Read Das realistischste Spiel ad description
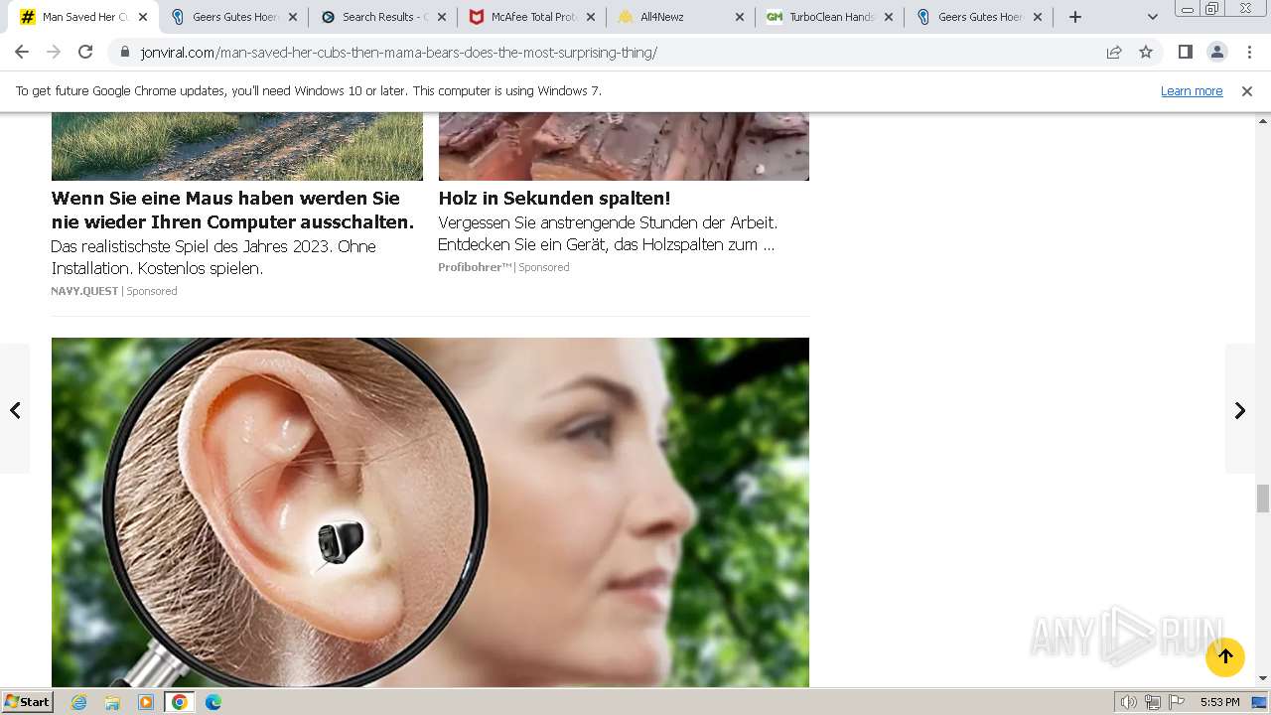Viewport: 1271px width, 715px height. (213, 257)
